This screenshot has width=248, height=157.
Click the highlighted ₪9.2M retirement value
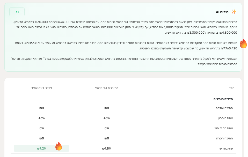(x=41, y=148)
